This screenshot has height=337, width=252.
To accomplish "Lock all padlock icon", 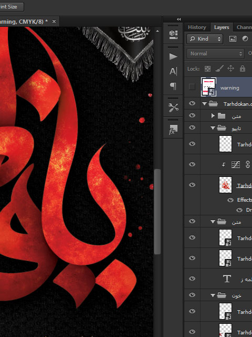I will tap(243, 68).
